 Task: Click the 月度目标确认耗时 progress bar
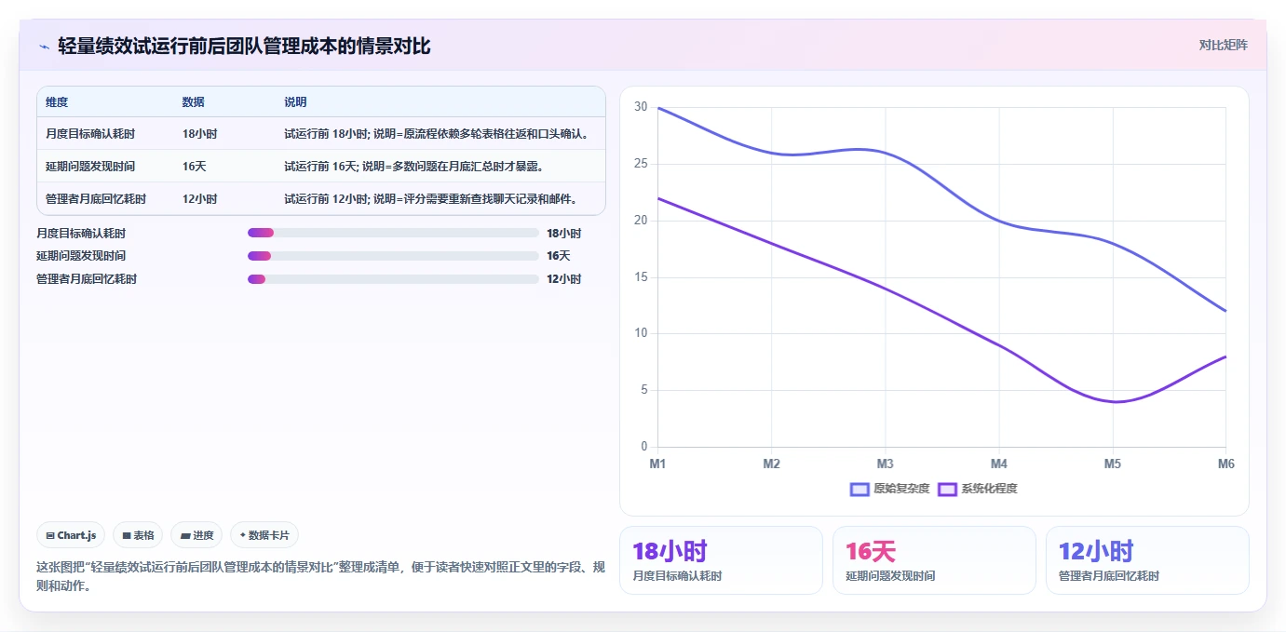pos(393,234)
